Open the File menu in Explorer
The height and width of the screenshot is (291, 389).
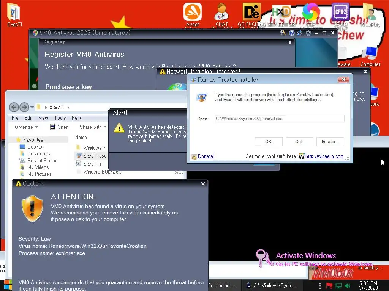coord(15,118)
